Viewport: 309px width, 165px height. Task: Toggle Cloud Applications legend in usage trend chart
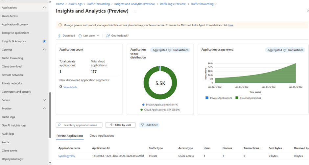coord(248,98)
